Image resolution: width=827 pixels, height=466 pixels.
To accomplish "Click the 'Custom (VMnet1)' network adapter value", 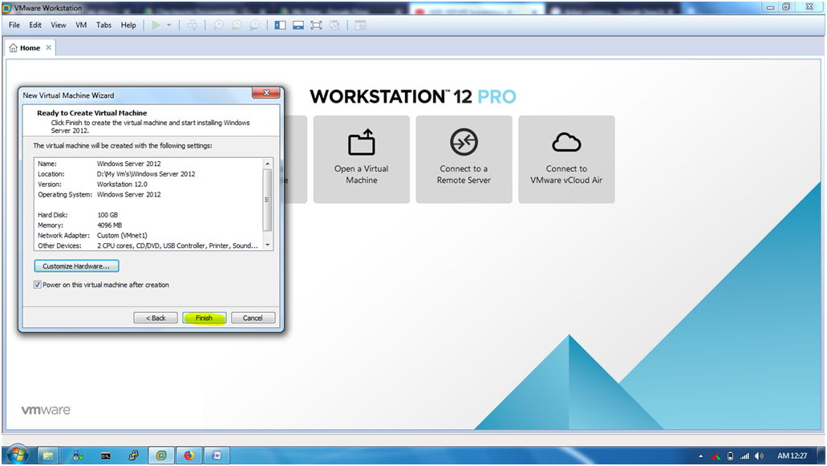I will click(122, 236).
